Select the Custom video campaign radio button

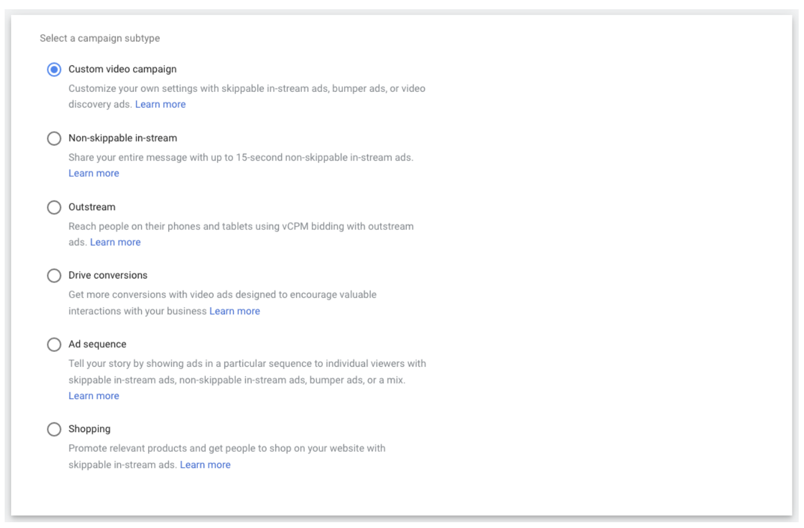[54, 69]
